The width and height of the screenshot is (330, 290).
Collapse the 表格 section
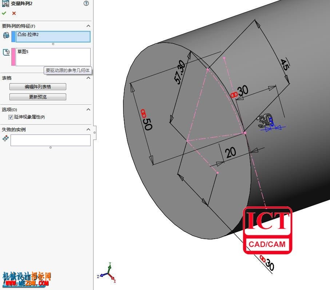click(88, 78)
